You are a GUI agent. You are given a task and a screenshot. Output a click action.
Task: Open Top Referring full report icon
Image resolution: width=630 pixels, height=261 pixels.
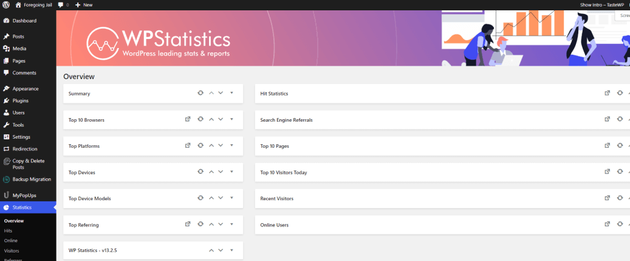coord(188,224)
